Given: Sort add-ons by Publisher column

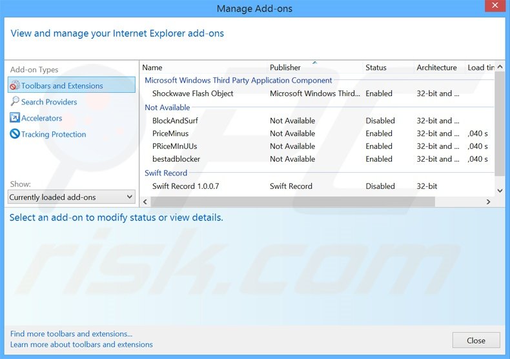Looking at the screenshot, I should [285, 68].
